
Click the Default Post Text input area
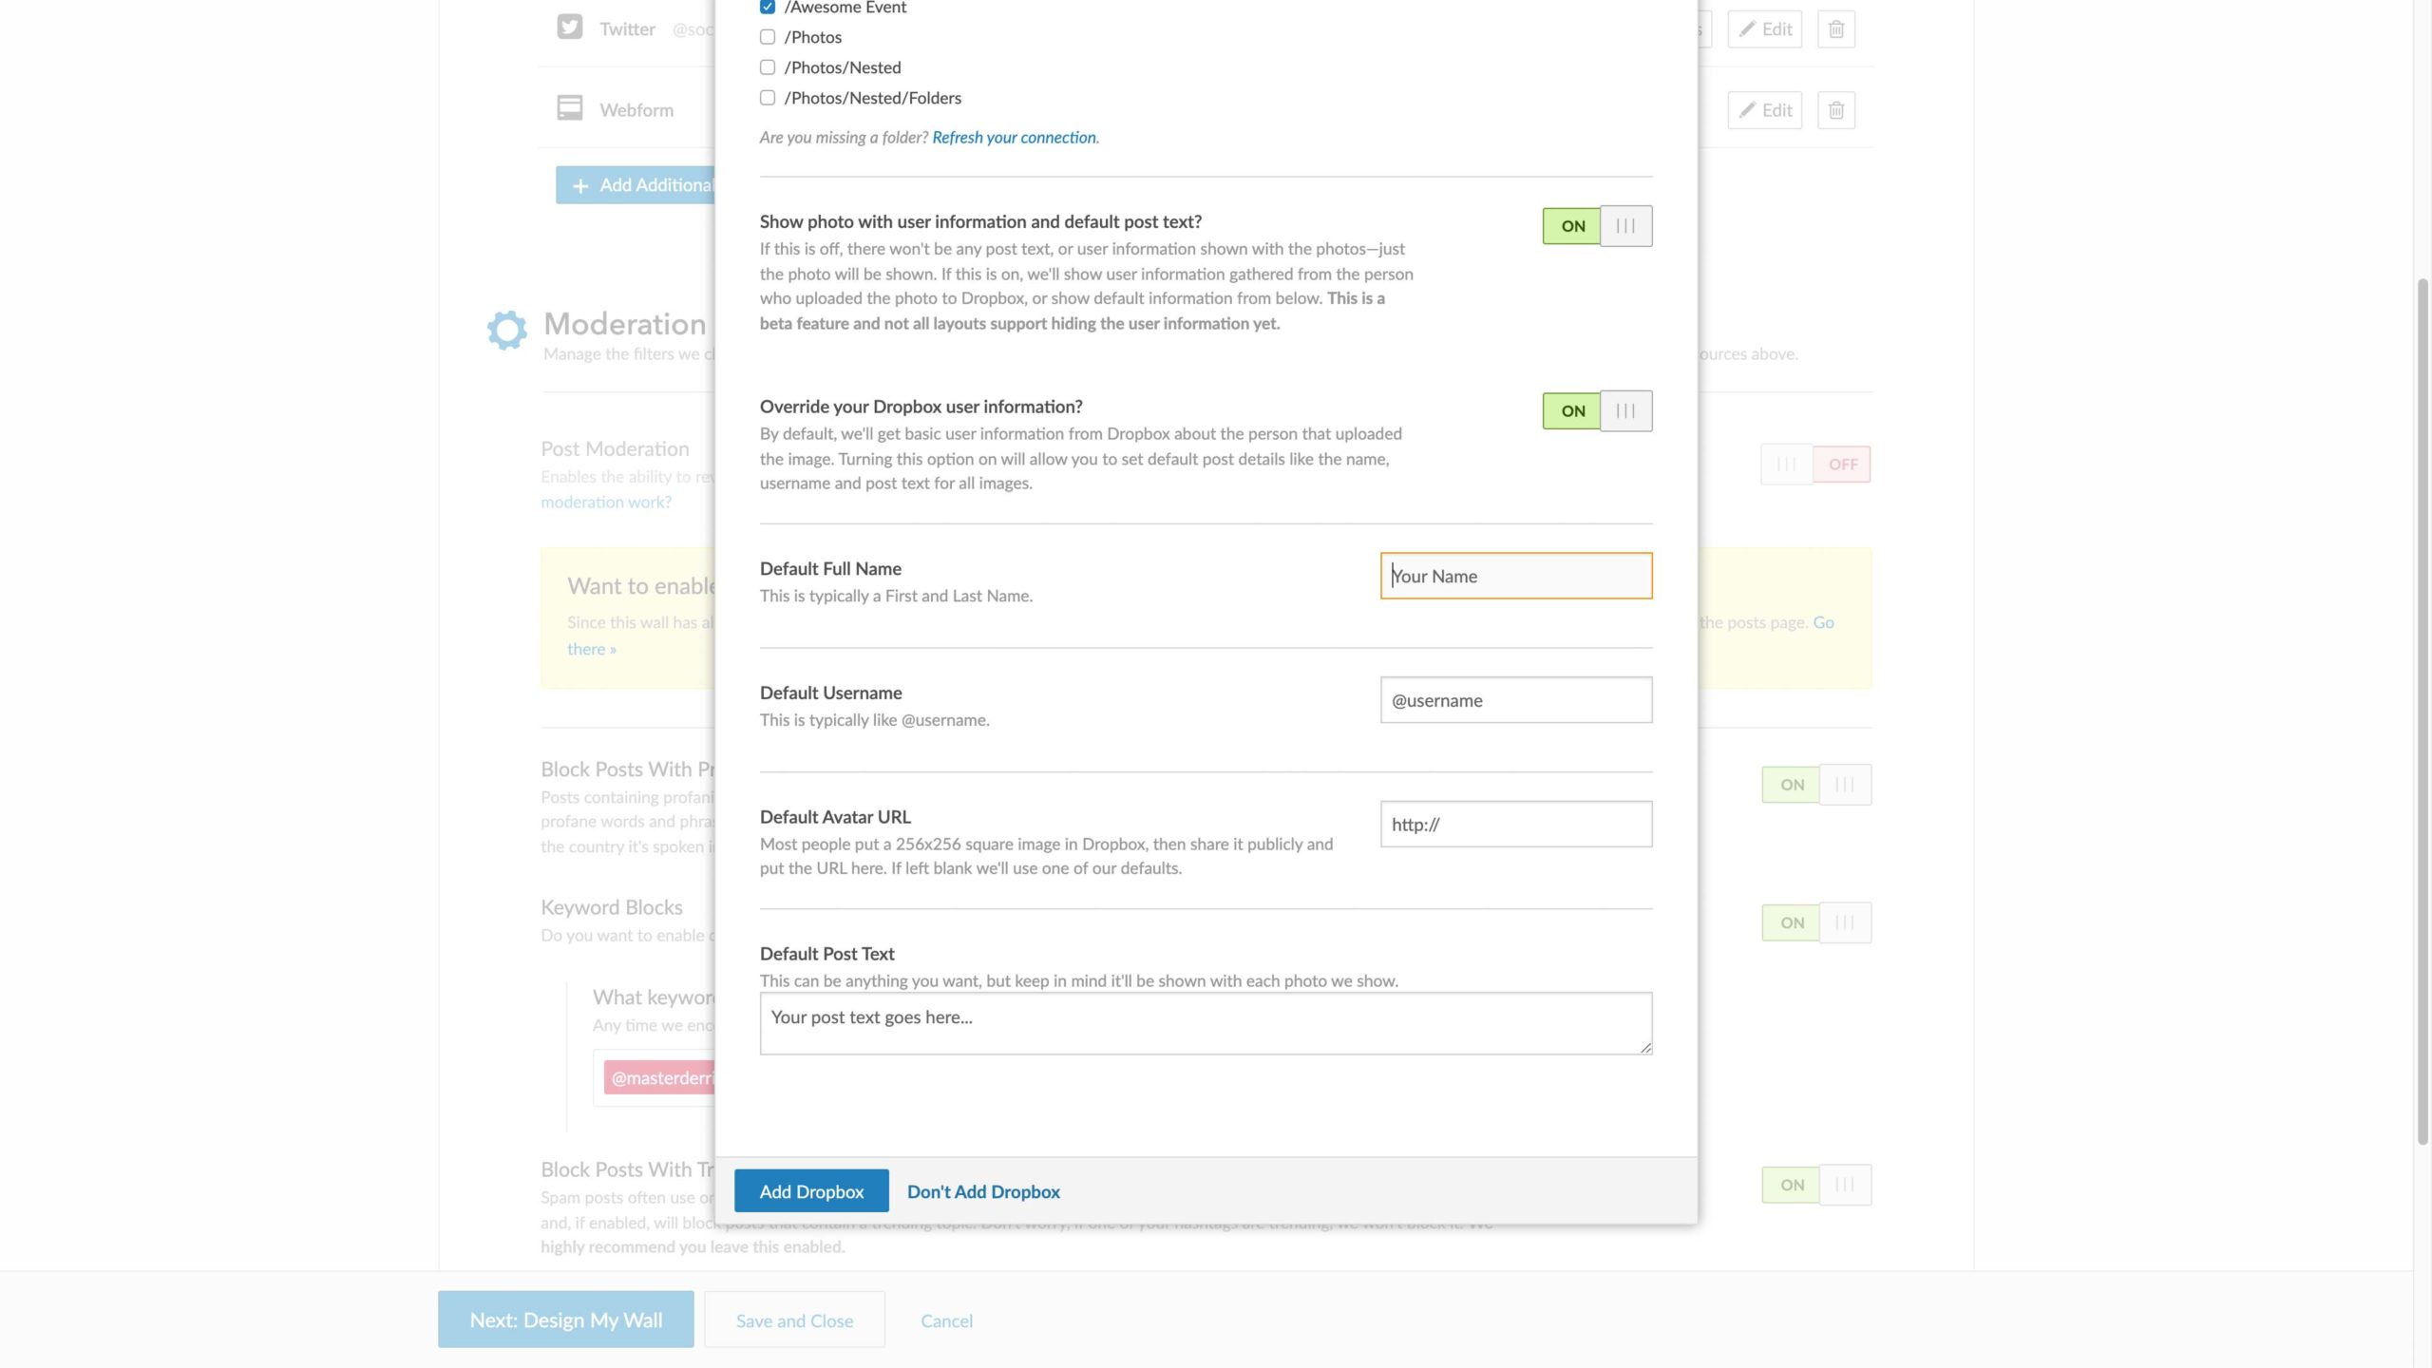click(x=1205, y=1022)
